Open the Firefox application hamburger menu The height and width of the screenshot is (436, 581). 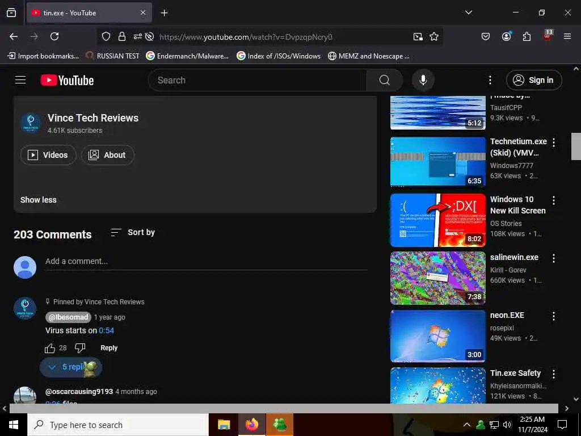click(567, 36)
